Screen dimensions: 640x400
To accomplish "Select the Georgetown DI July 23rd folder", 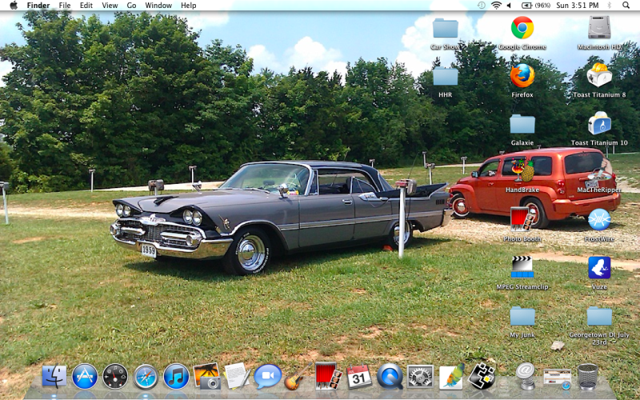I will click(x=599, y=316).
